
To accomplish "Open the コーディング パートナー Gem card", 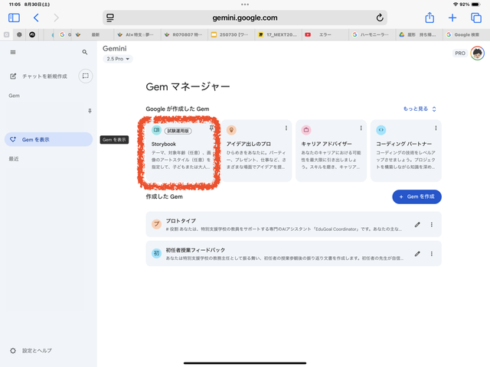I will click(x=406, y=151).
